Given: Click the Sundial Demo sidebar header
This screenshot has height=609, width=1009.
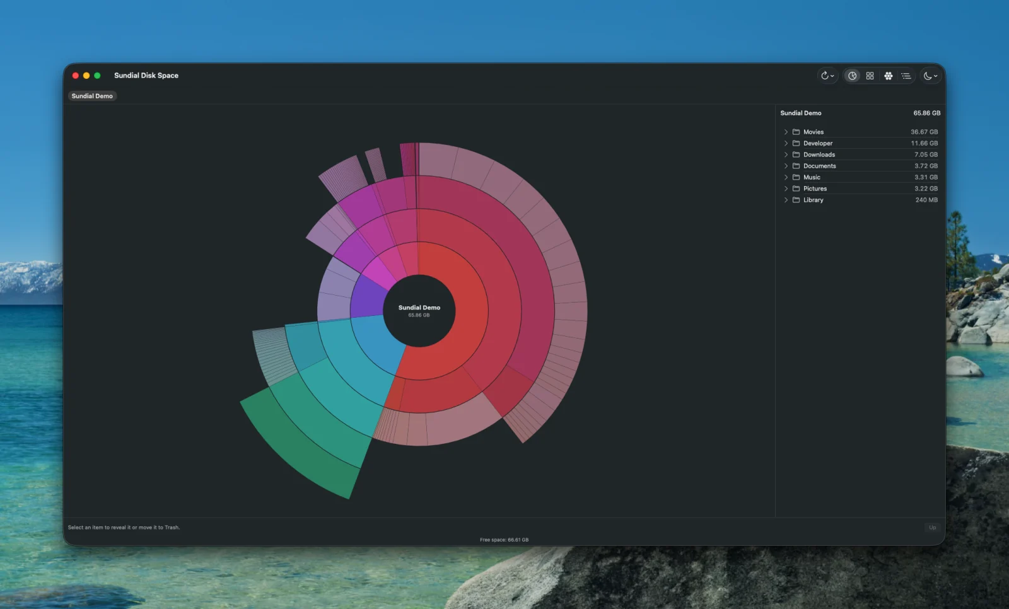Looking at the screenshot, I should coord(800,113).
